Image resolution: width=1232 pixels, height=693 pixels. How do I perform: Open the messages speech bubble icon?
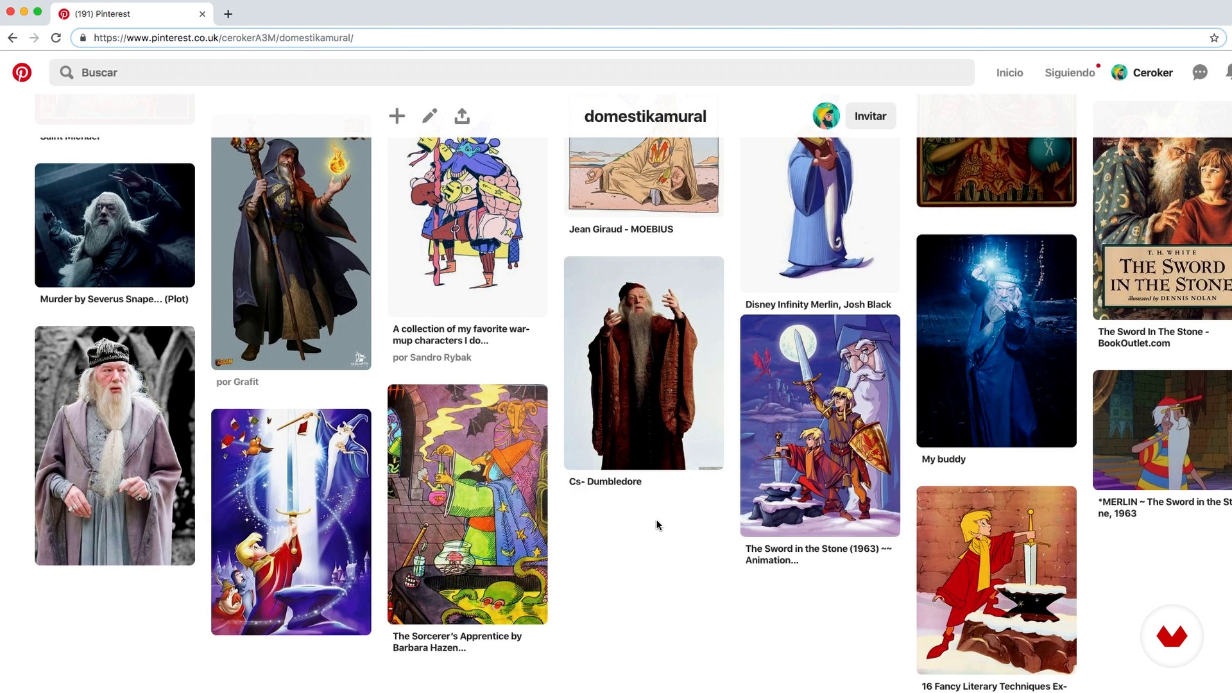coord(1199,73)
